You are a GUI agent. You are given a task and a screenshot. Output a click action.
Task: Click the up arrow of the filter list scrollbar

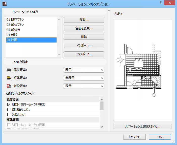point(59,19)
